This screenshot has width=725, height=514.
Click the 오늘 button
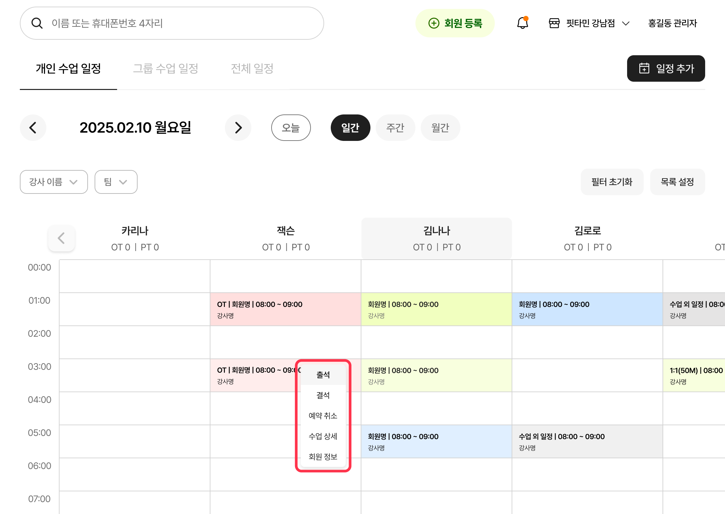[291, 128]
